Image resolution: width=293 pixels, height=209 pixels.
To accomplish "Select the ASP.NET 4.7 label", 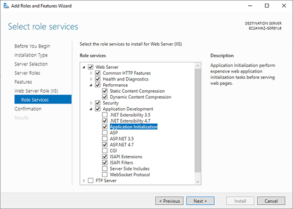I will click(x=121, y=144).
